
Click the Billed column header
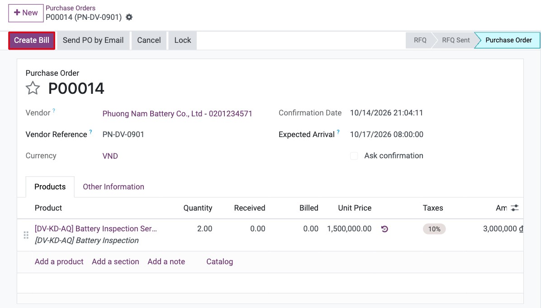click(x=309, y=208)
